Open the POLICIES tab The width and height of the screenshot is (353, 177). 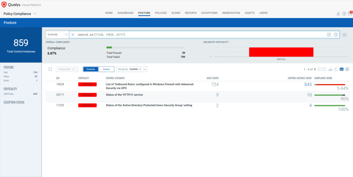pyautogui.click(x=161, y=13)
